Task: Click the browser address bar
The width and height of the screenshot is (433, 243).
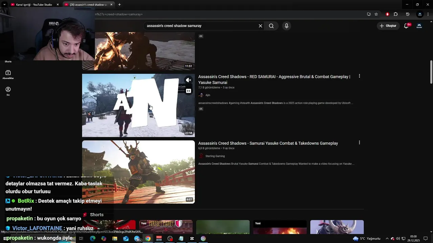Action: pos(230,14)
